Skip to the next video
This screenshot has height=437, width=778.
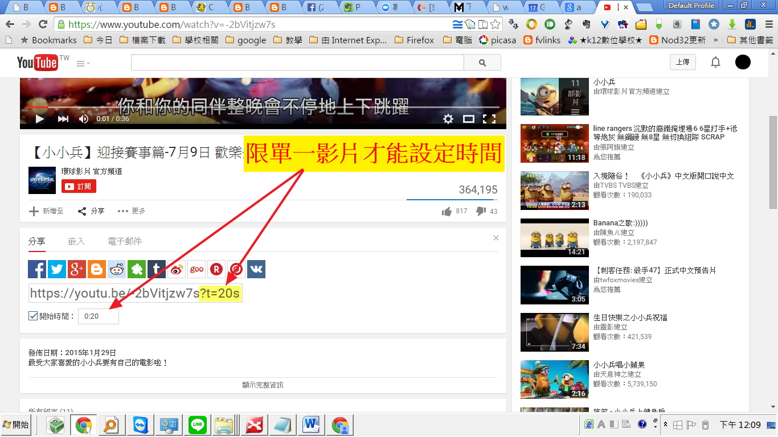pos(63,119)
